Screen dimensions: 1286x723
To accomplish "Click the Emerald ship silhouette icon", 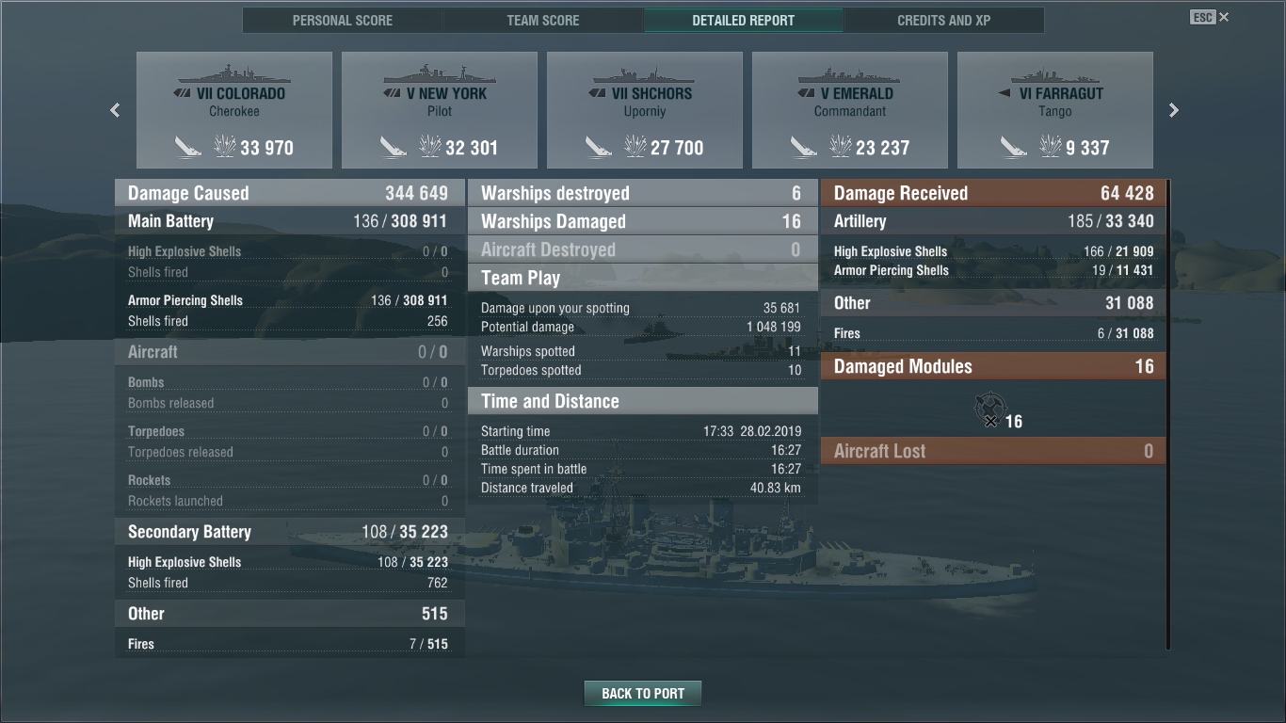I will tap(850, 74).
